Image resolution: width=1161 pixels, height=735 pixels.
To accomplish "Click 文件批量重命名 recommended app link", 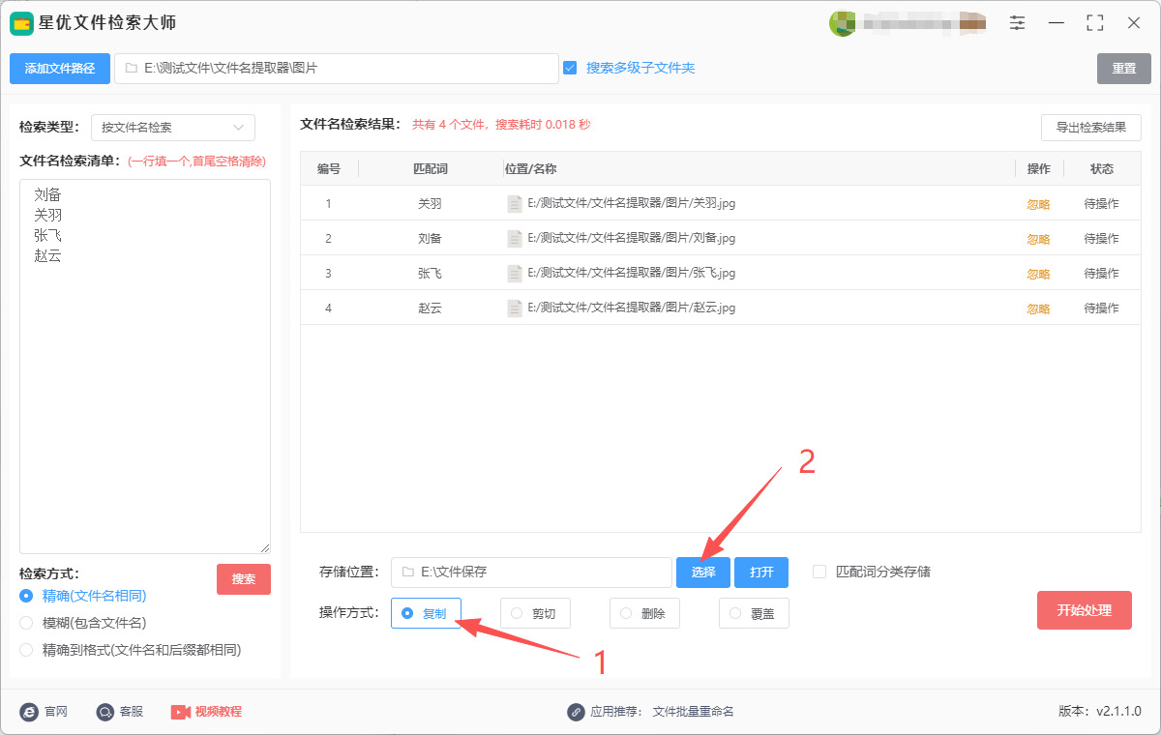I will [694, 712].
